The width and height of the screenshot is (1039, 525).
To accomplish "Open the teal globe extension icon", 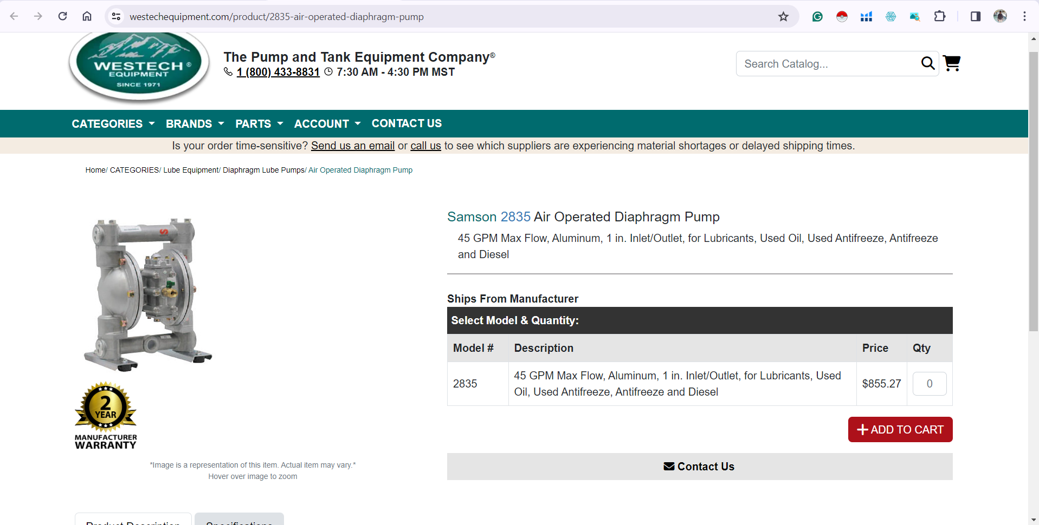I will [x=890, y=17].
